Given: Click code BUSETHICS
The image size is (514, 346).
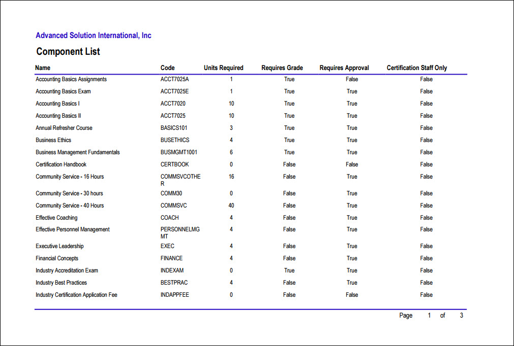Looking at the screenshot, I should tap(175, 140).
